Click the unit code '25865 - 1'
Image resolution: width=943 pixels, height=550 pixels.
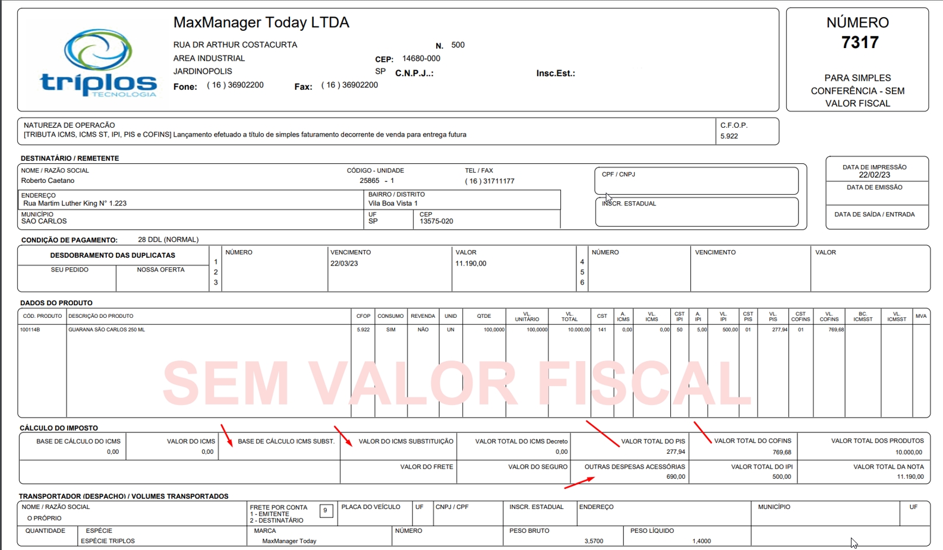tap(377, 181)
